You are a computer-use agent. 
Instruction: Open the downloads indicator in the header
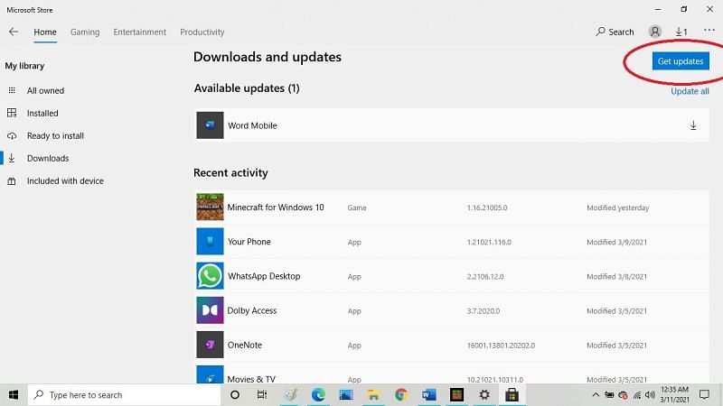681,32
